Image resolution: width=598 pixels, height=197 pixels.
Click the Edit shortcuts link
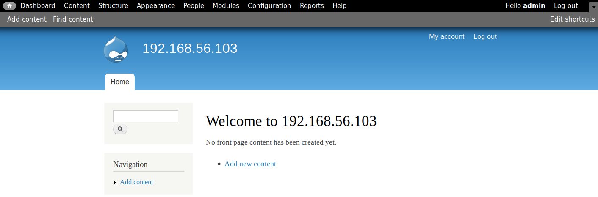[x=572, y=19]
